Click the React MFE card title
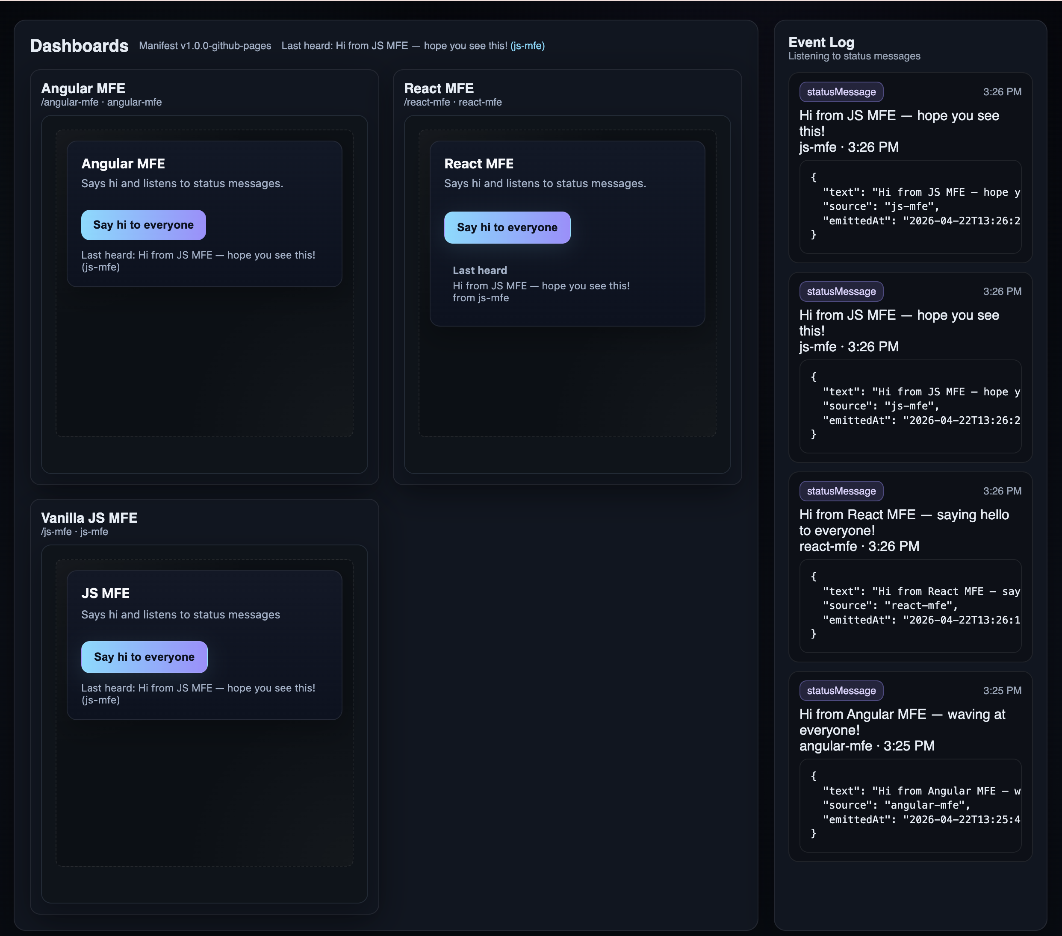 pos(439,88)
